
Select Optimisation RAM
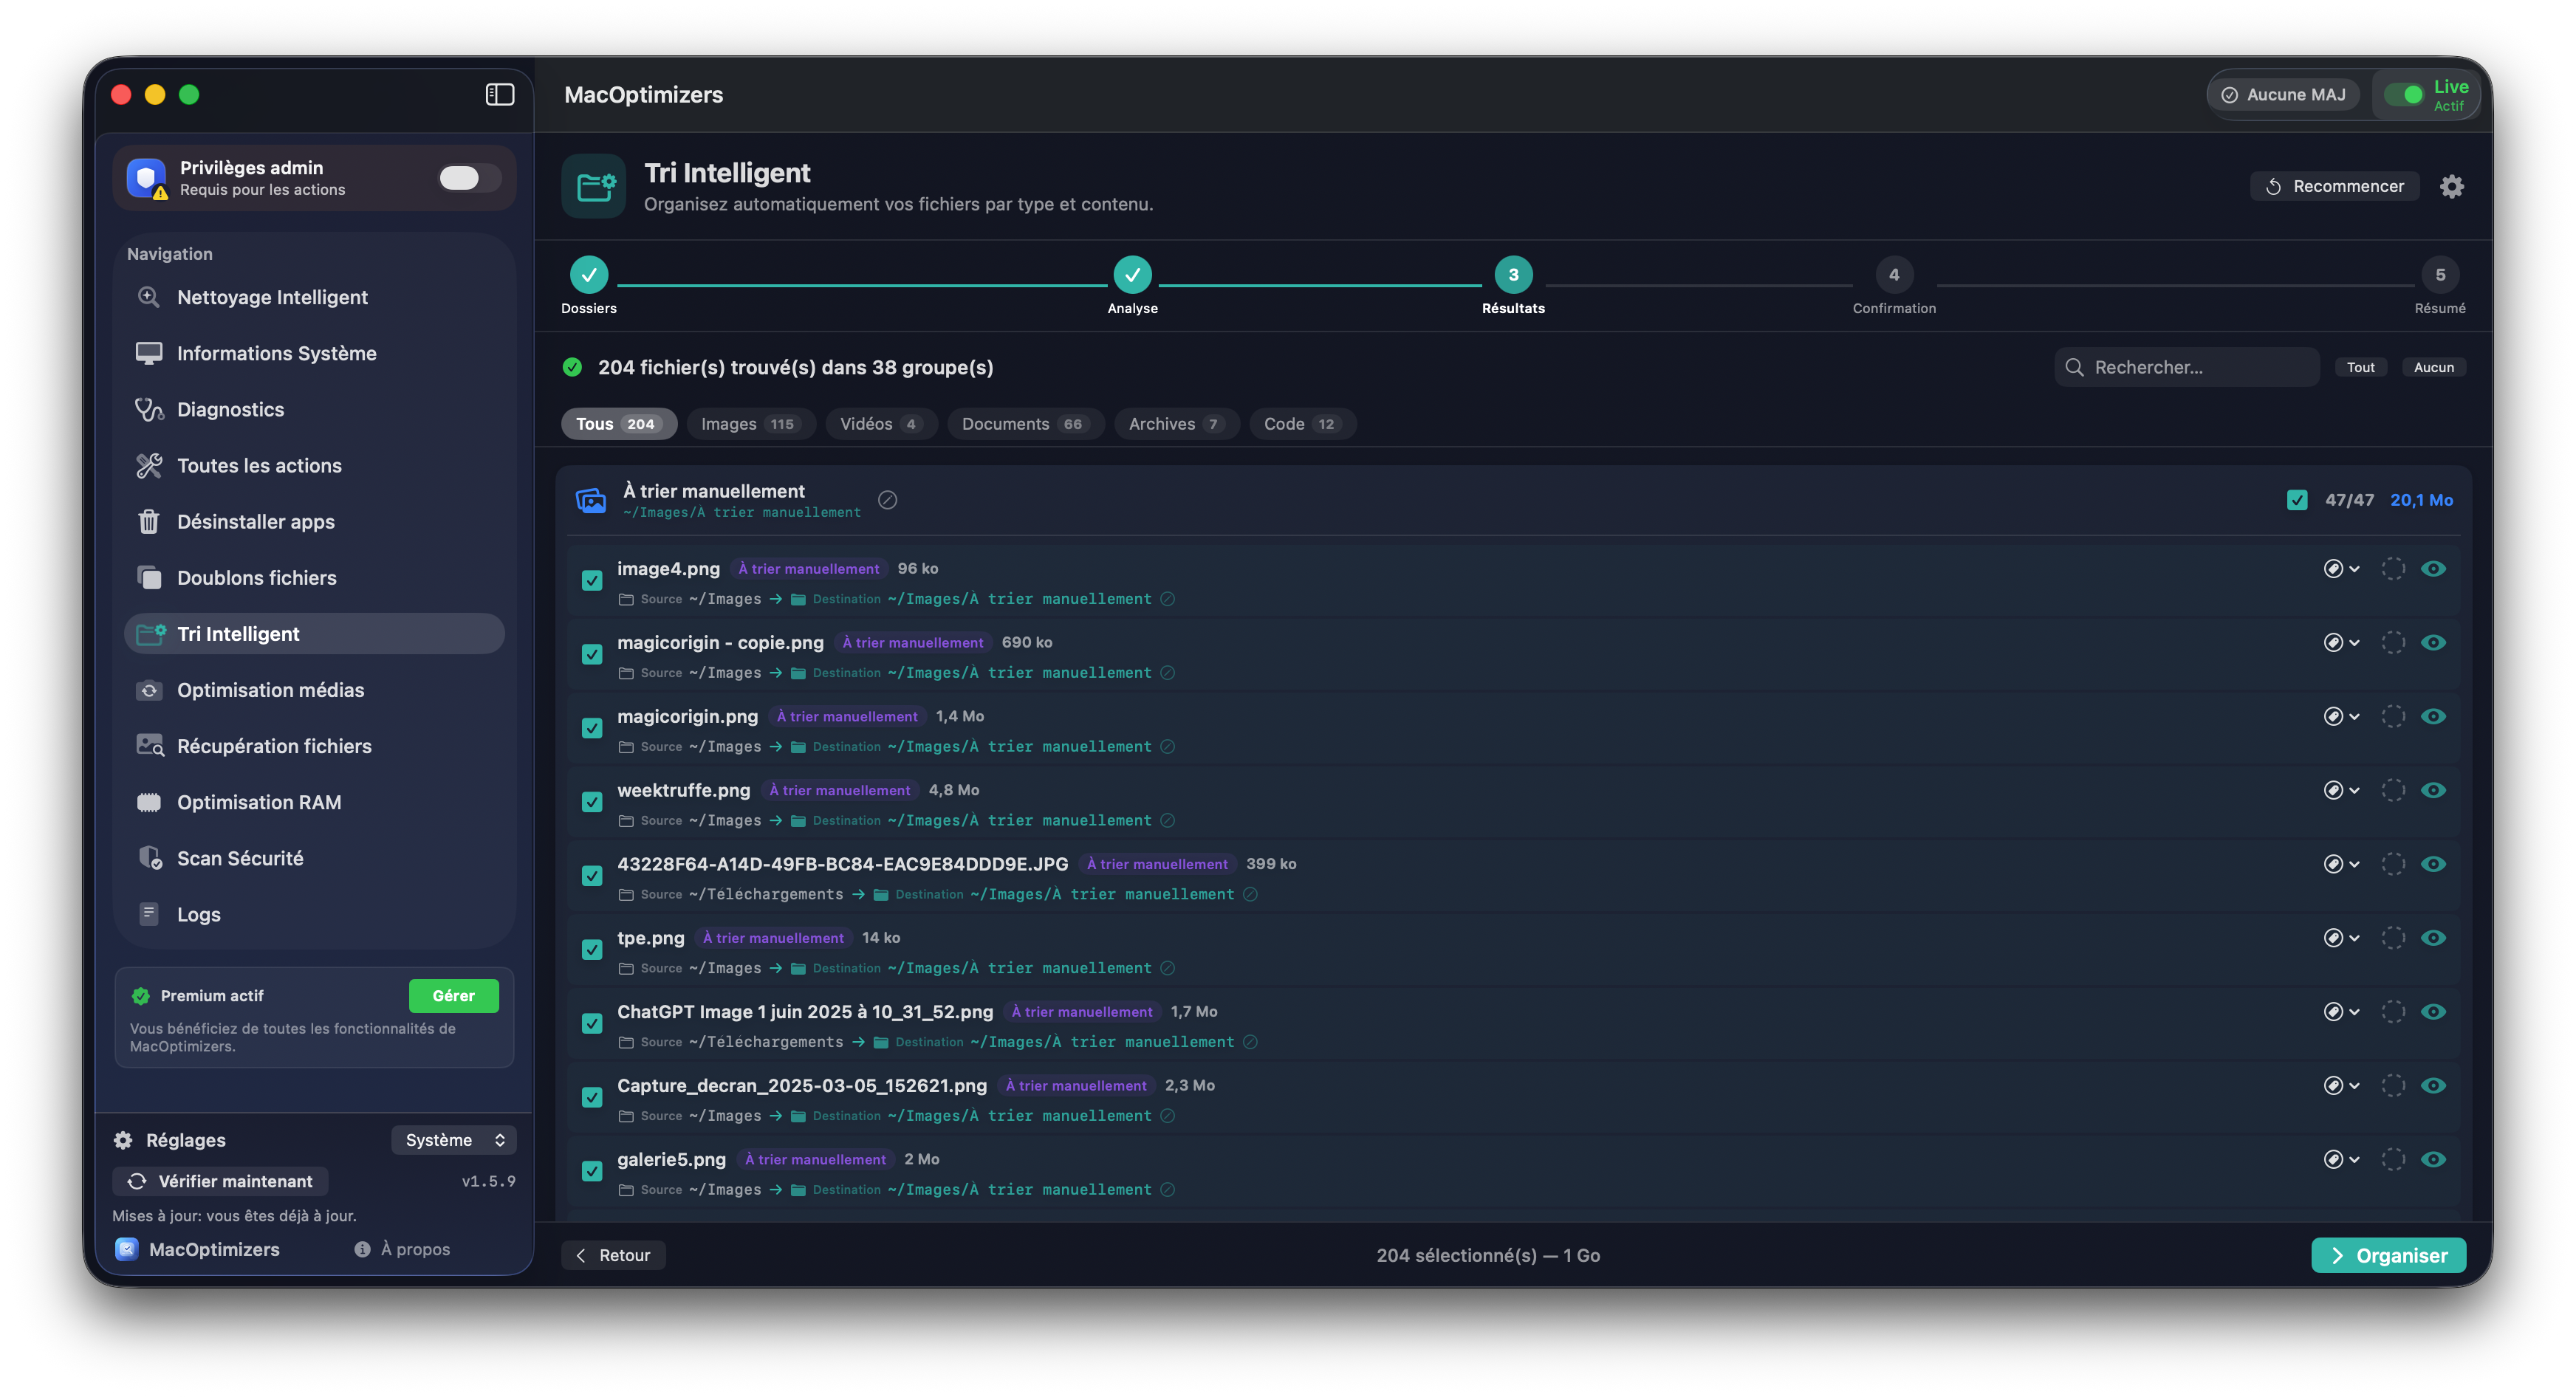(x=258, y=801)
